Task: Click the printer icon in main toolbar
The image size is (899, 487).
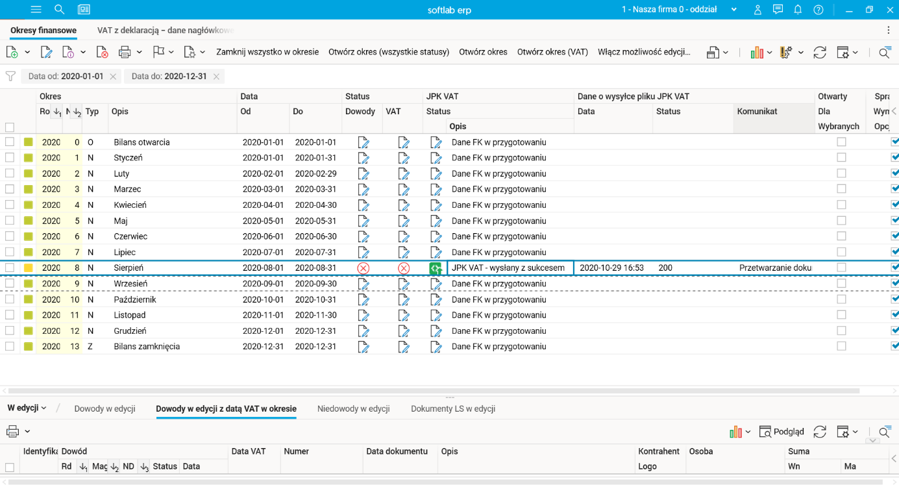Action: point(125,52)
